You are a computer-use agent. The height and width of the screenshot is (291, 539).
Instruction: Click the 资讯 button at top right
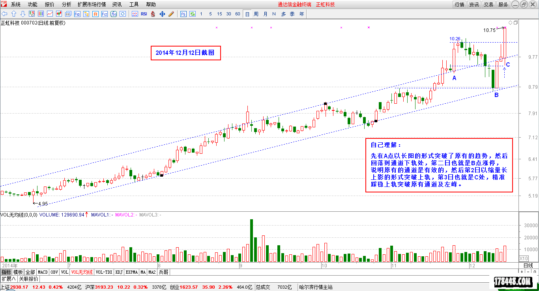[474, 5]
